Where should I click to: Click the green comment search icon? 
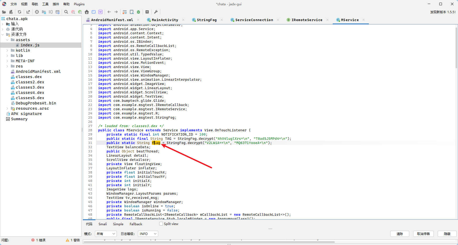80,12
